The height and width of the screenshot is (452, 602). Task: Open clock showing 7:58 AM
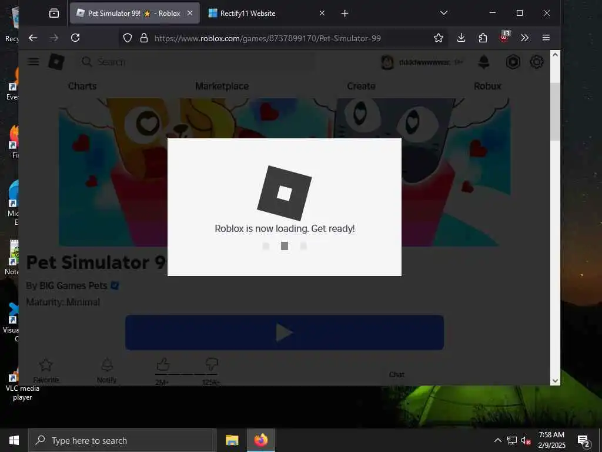(x=551, y=440)
